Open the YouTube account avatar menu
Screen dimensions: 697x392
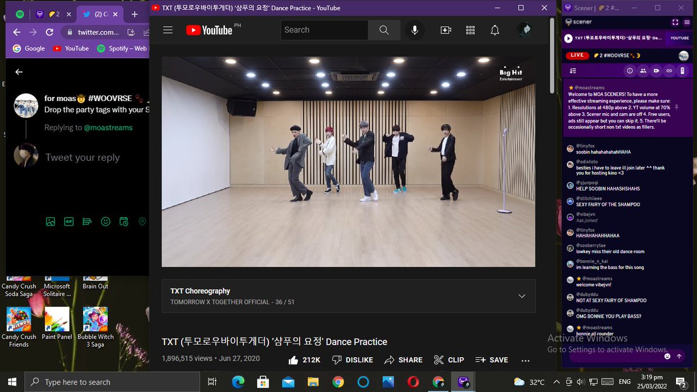coord(524,30)
